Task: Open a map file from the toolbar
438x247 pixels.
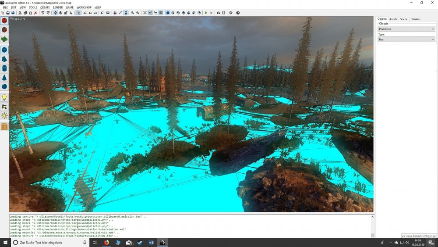Action: click(8, 13)
